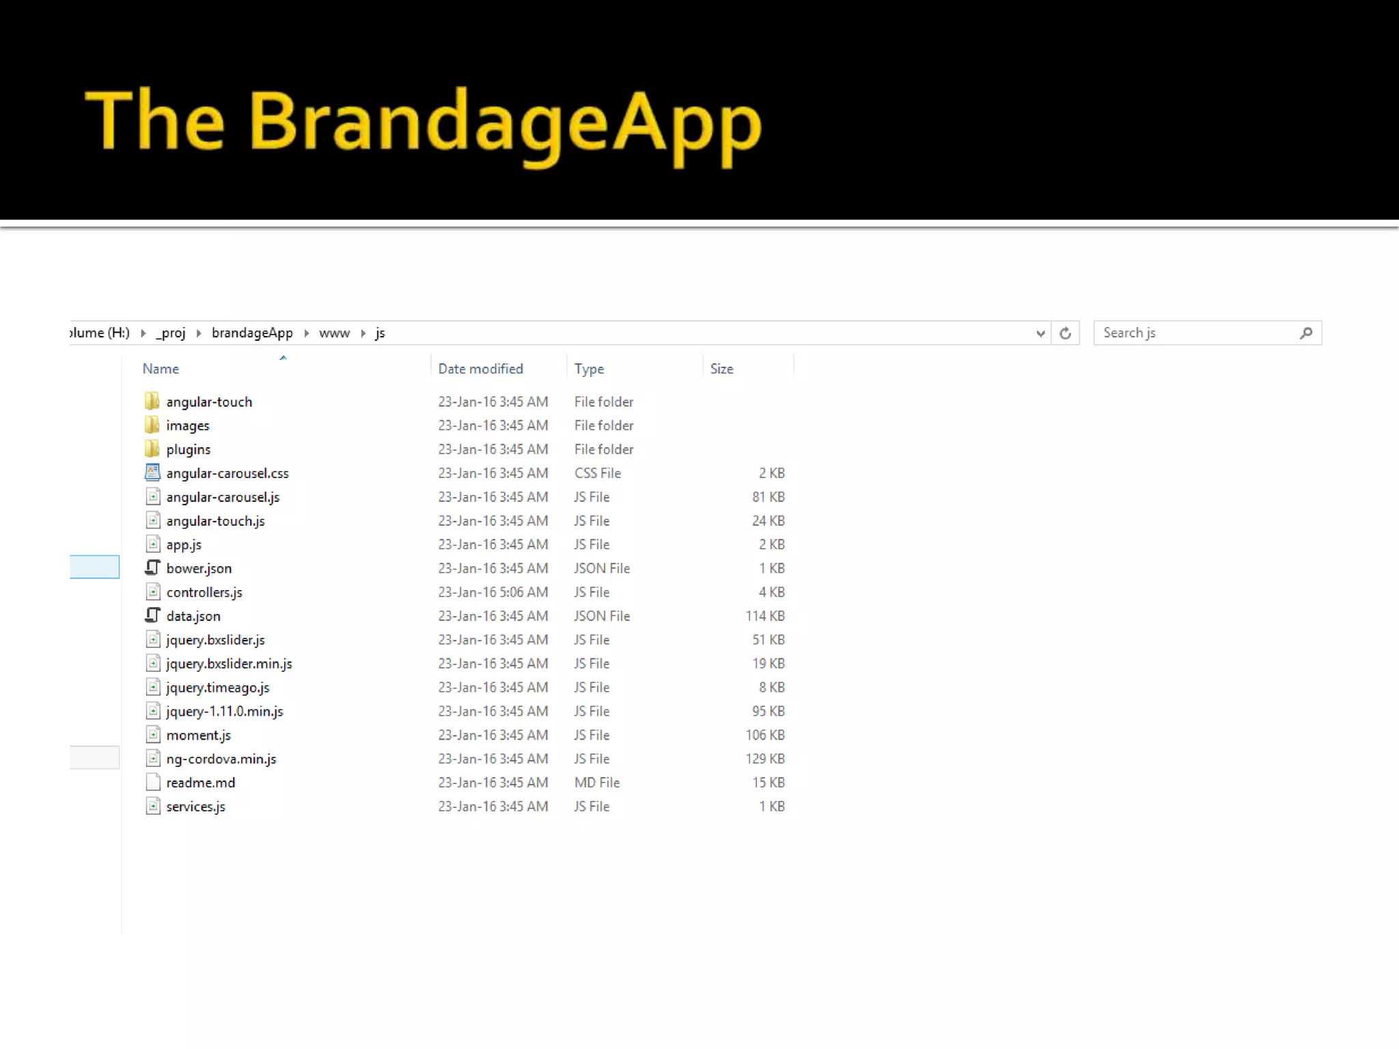Screen dimensions: 1399x1049
Task: Click the app.js file icon
Action: [153, 544]
